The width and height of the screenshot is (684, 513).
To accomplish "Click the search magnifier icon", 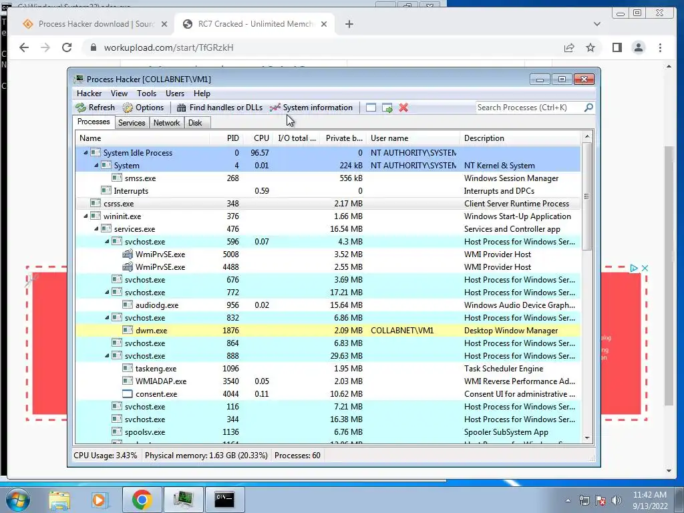I will coord(588,108).
